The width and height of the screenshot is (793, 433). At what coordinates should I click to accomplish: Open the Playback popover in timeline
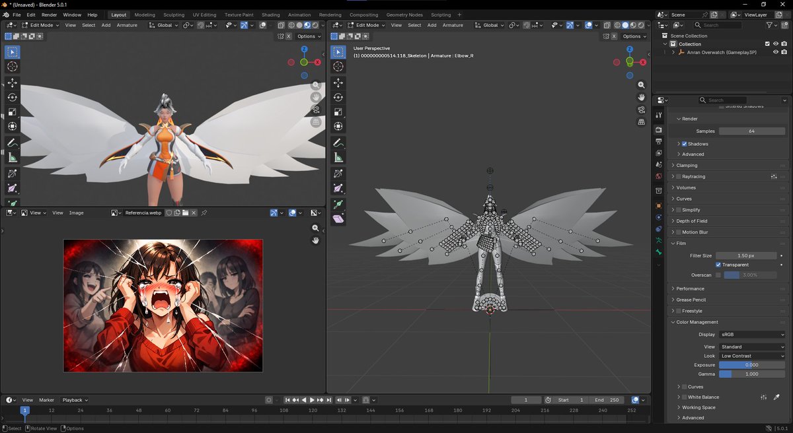pyautogui.click(x=75, y=400)
